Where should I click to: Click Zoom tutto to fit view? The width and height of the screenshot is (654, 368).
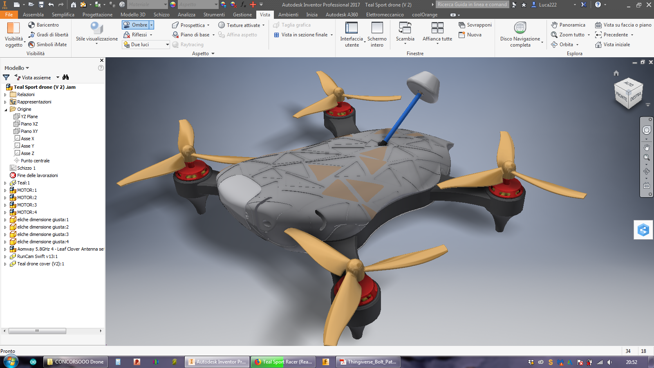(x=568, y=35)
